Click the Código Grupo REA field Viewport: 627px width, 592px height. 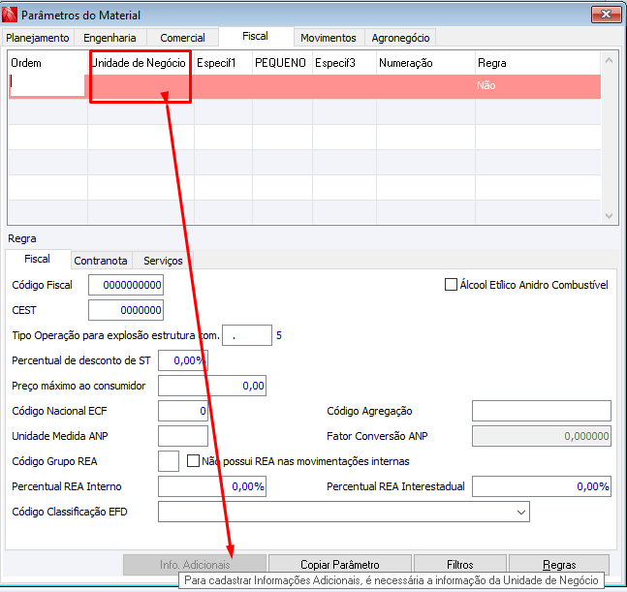169,461
